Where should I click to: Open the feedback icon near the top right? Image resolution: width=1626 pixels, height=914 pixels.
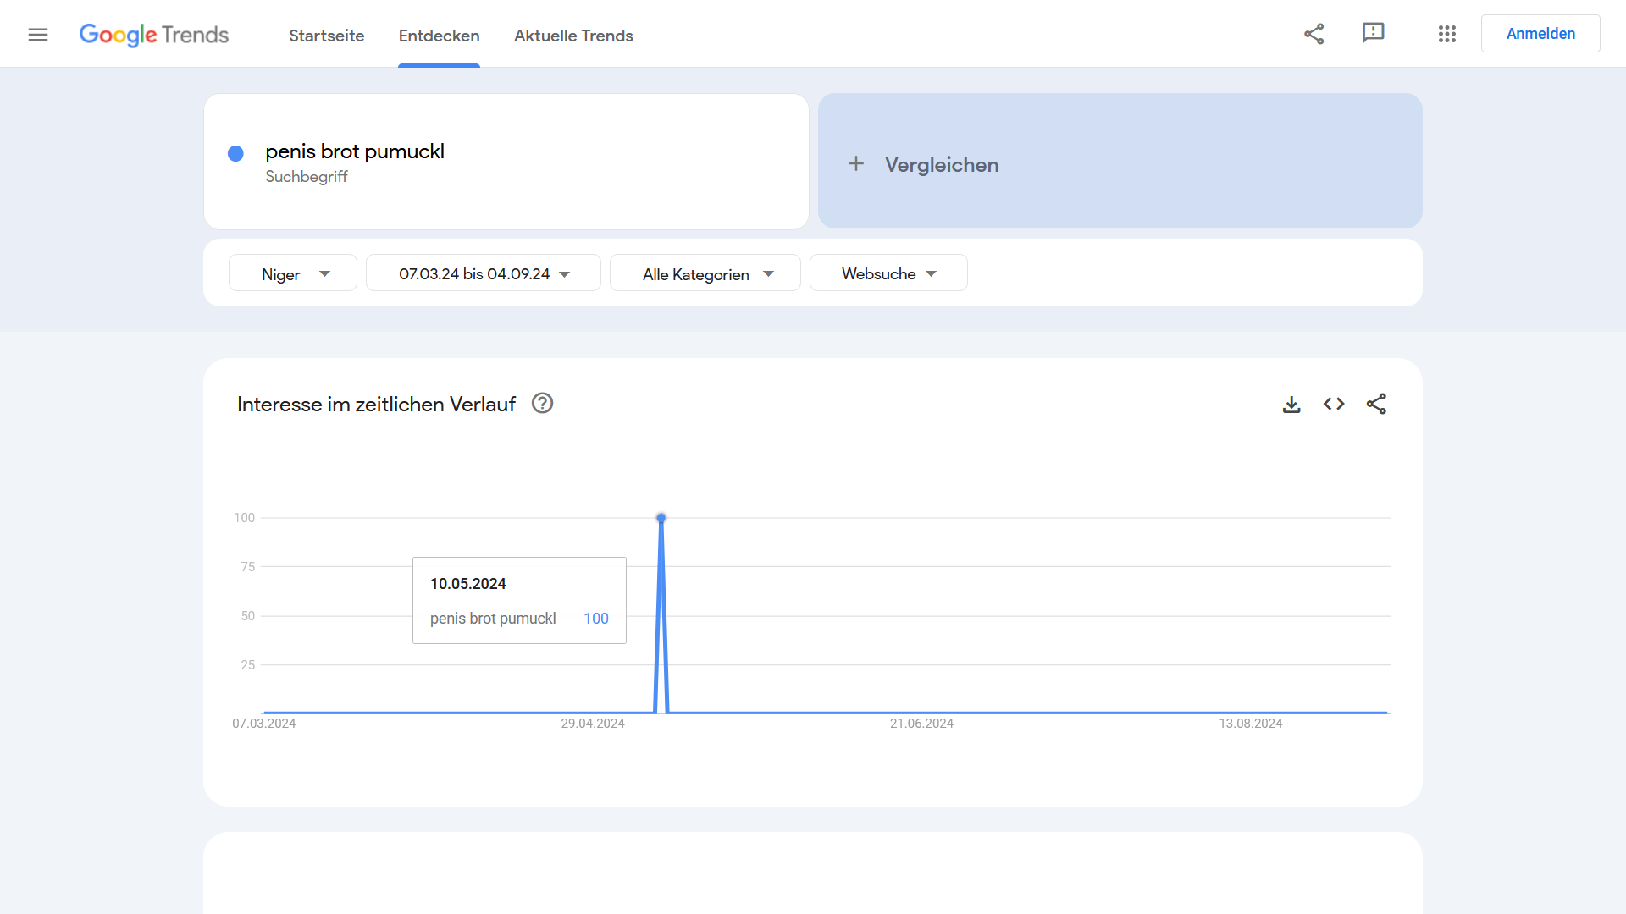pos(1373,34)
